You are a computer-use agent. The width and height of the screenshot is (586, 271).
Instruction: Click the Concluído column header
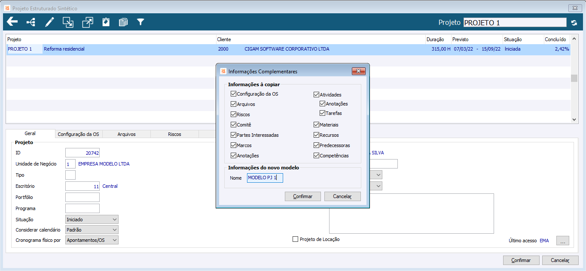557,39
